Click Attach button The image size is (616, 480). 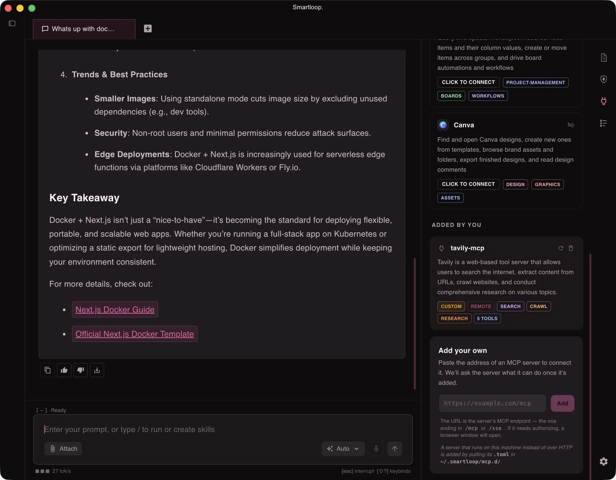[x=63, y=449]
